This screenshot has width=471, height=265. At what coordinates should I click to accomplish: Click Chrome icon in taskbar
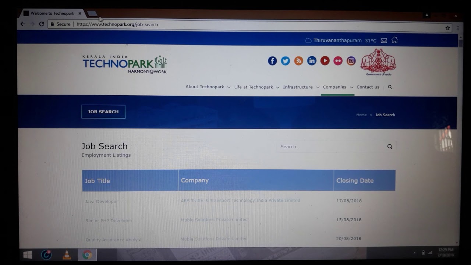click(x=87, y=255)
